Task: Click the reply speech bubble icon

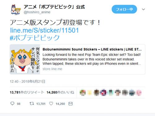Action: [12, 103]
